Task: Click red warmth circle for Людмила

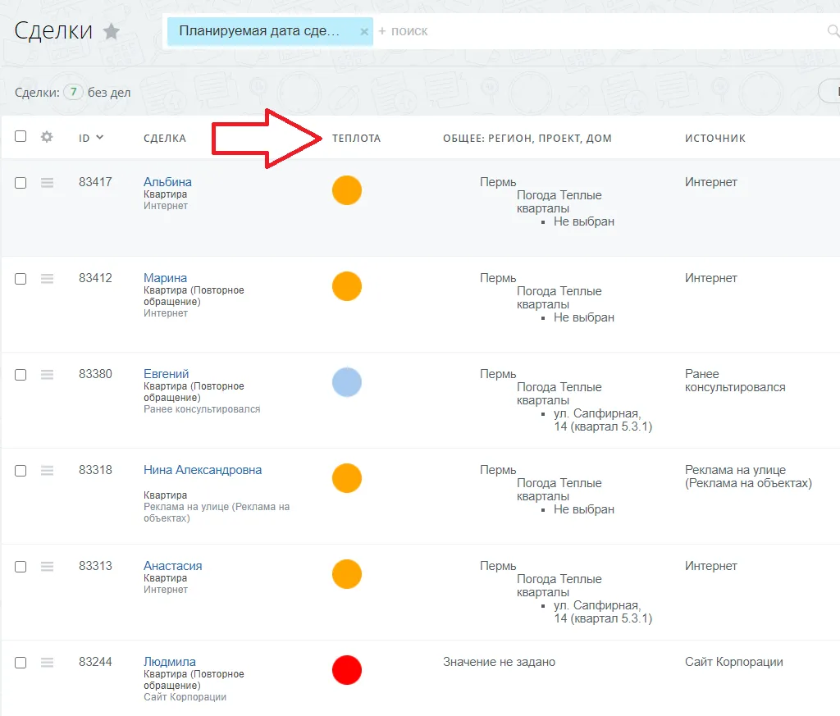Action: (x=347, y=670)
